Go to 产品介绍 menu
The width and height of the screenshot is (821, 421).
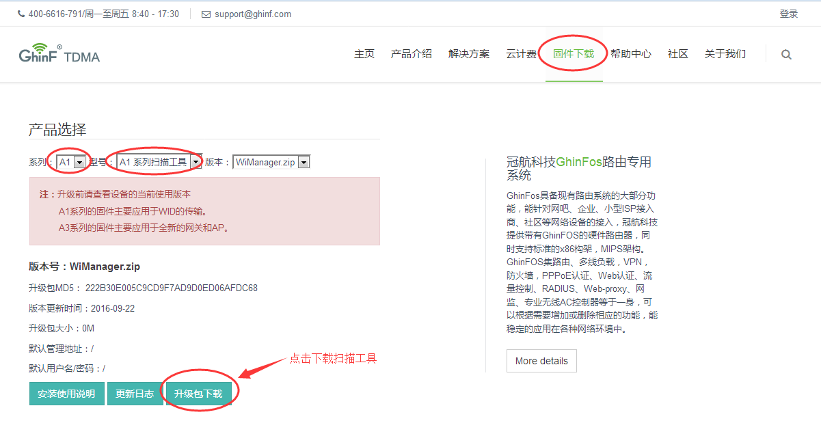pos(412,54)
